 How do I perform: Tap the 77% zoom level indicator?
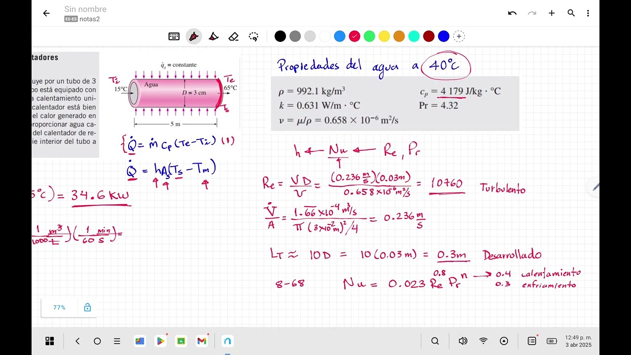[x=59, y=308]
